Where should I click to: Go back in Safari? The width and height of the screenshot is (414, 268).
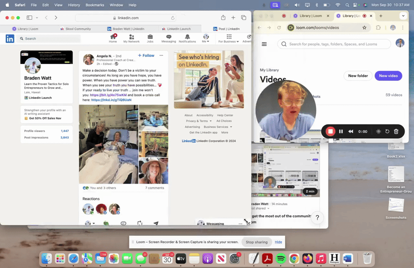46,18
